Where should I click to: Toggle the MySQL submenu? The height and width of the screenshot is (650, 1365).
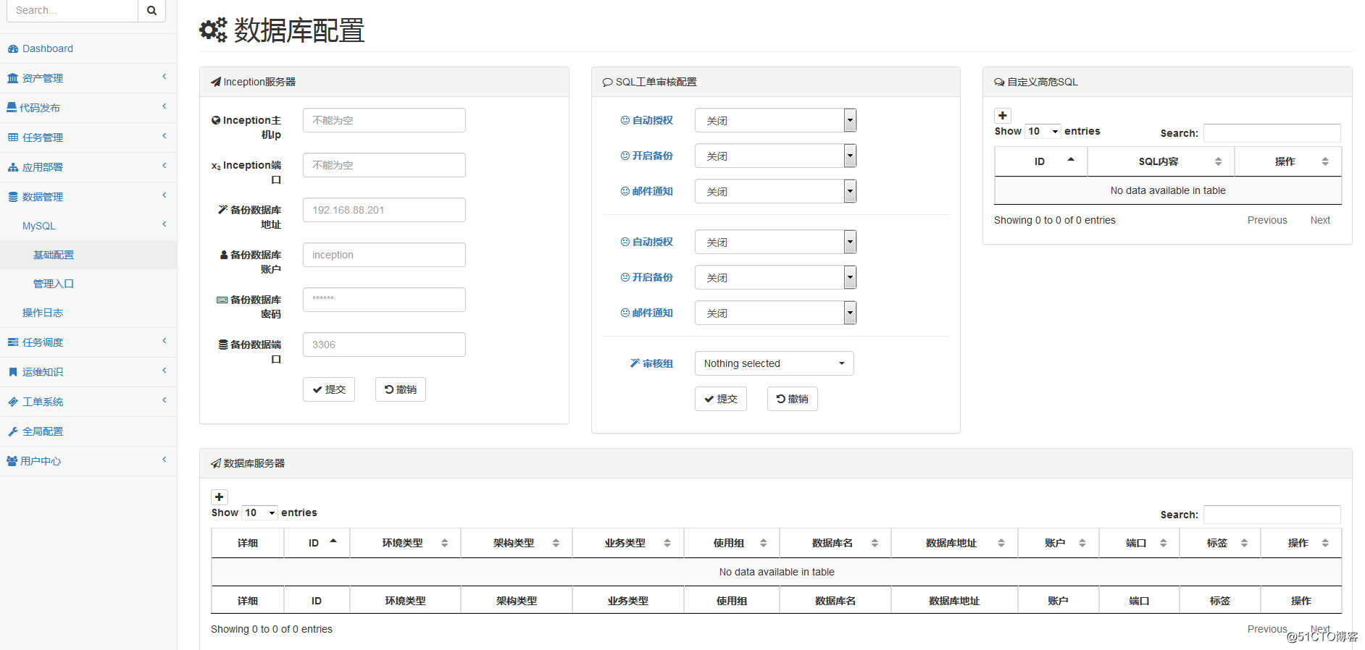88,226
